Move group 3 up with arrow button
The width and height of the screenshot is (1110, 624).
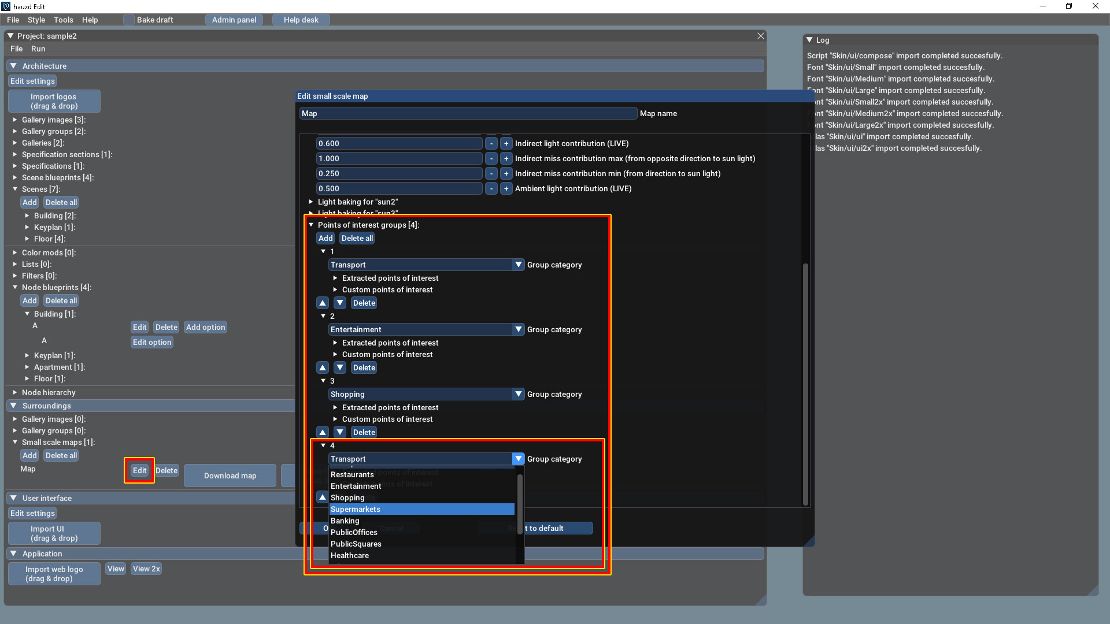[x=323, y=432]
